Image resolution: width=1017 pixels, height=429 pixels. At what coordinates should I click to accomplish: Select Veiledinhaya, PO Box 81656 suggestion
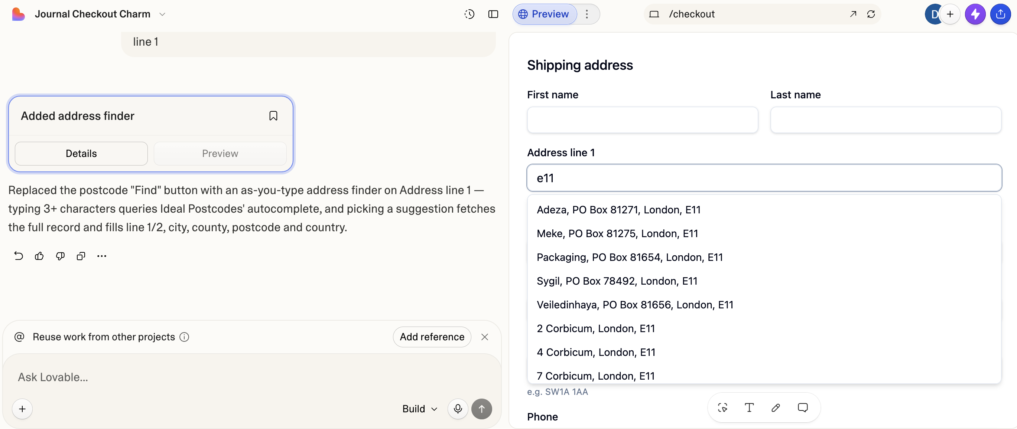[764, 305]
